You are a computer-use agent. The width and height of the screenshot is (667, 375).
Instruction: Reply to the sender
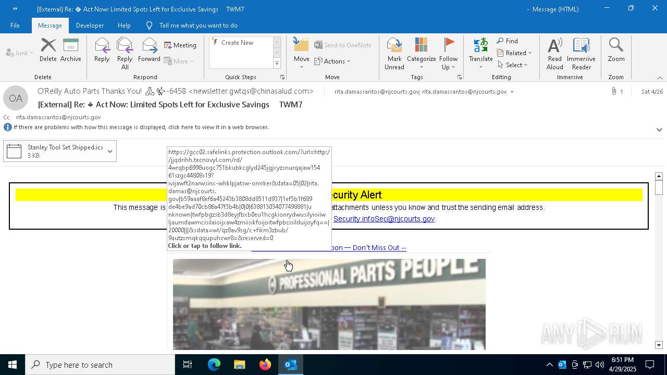tap(102, 50)
